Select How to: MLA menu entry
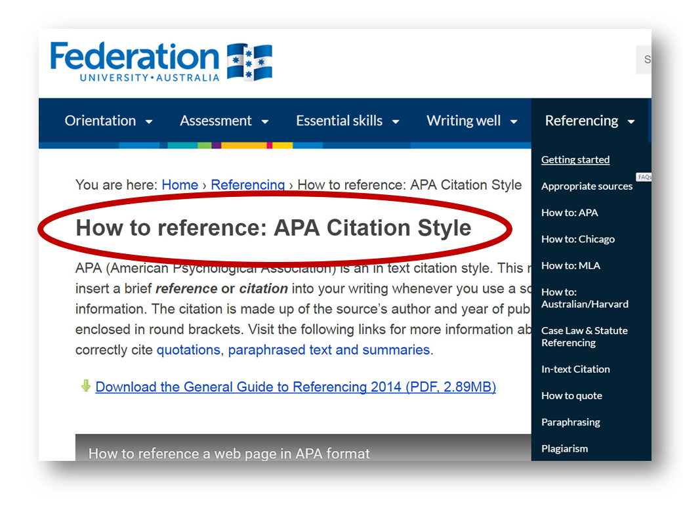Screen dimensions: 683x518 click(571, 265)
